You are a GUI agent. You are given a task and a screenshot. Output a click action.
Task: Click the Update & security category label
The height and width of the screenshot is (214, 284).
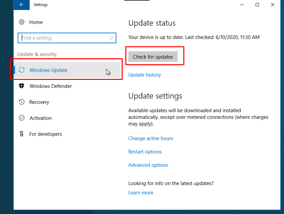(x=37, y=54)
